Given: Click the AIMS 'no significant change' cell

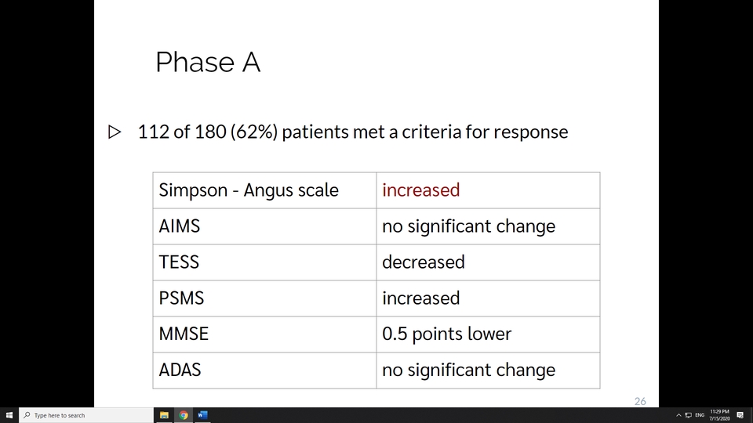Looking at the screenshot, I should pos(488,226).
